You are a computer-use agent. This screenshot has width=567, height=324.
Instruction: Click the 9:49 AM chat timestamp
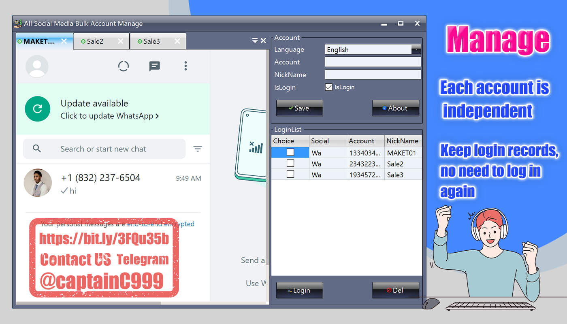coord(188,178)
